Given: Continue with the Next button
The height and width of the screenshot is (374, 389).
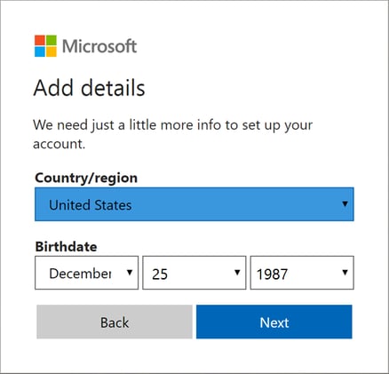Looking at the screenshot, I should tap(274, 322).
